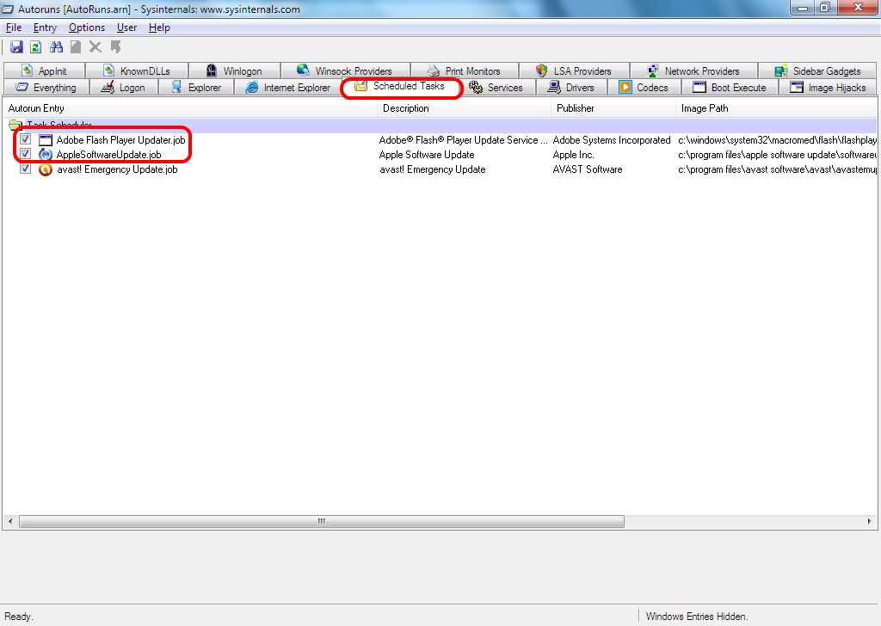Uncheck AppleSoftwareUpdate.job checkbox
This screenshot has width=881, height=626.
point(25,154)
